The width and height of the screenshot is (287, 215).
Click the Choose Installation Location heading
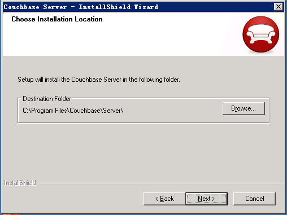57,19
